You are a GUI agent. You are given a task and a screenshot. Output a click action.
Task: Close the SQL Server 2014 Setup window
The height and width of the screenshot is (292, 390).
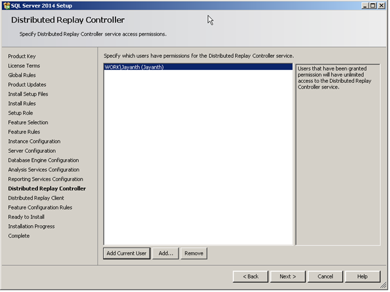point(381,6)
